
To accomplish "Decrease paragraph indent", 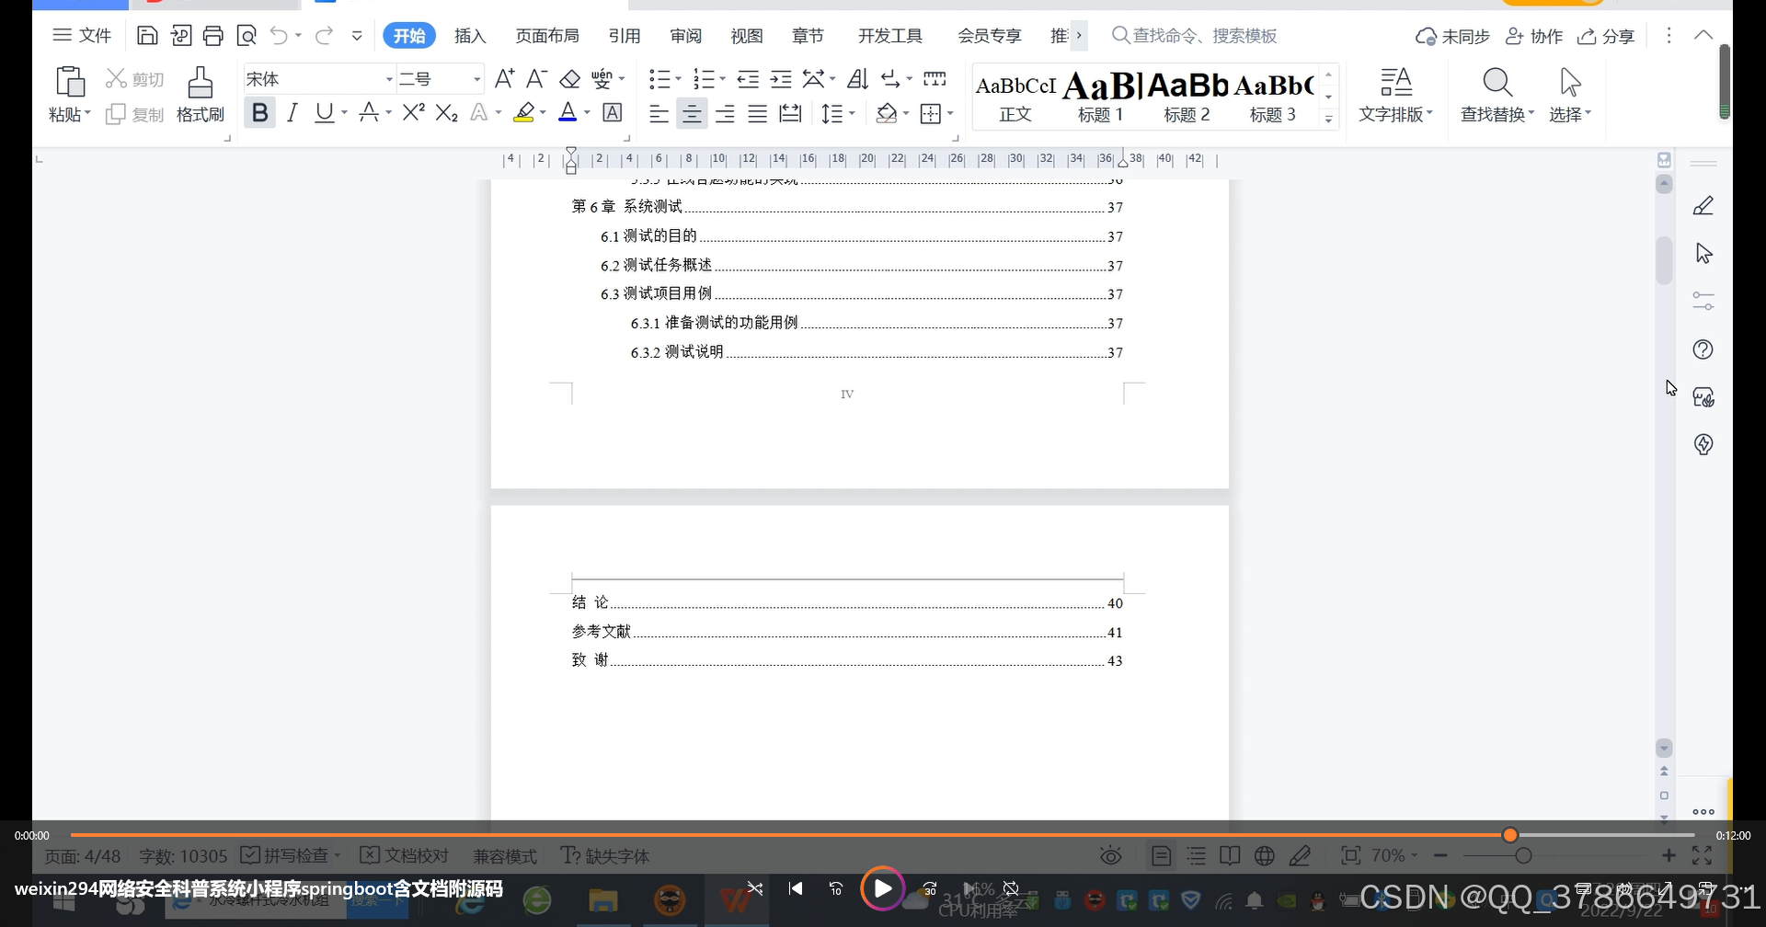I will point(748,79).
